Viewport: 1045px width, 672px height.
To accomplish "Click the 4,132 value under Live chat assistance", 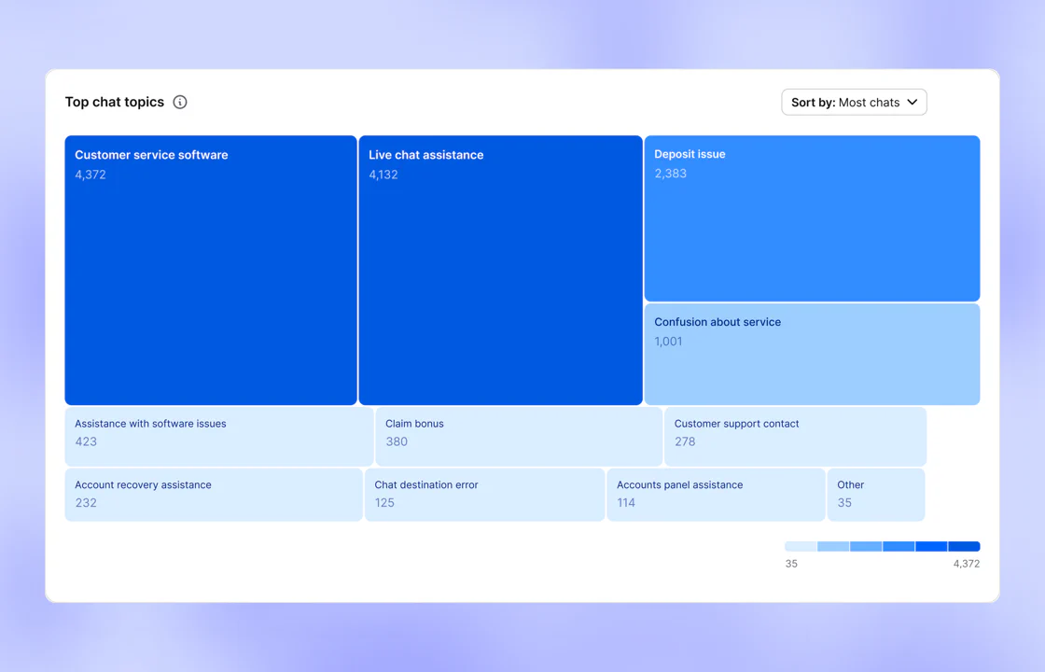I will point(383,175).
